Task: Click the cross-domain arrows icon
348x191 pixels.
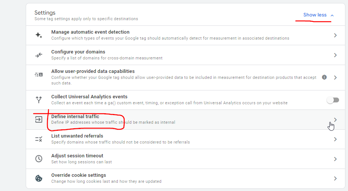Action: [39, 55]
